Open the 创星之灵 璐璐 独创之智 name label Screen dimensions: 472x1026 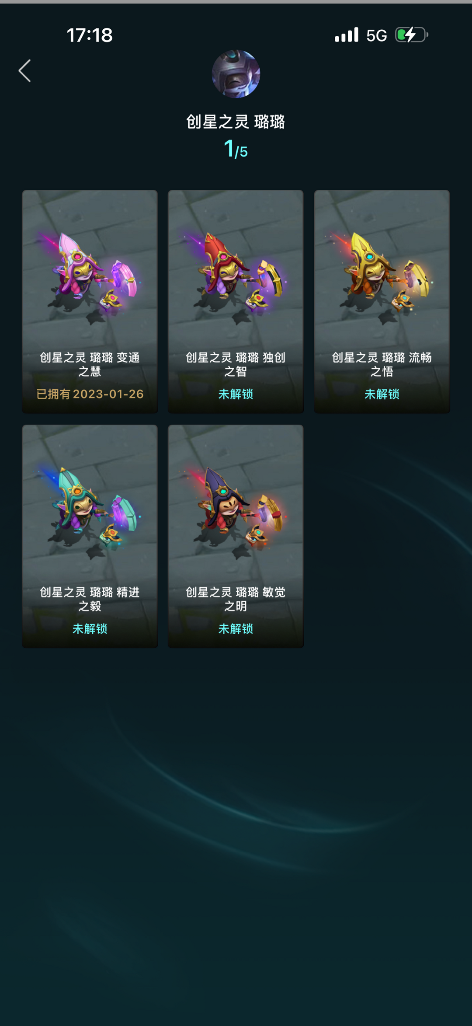pyautogui.click(x=236, y=364)
